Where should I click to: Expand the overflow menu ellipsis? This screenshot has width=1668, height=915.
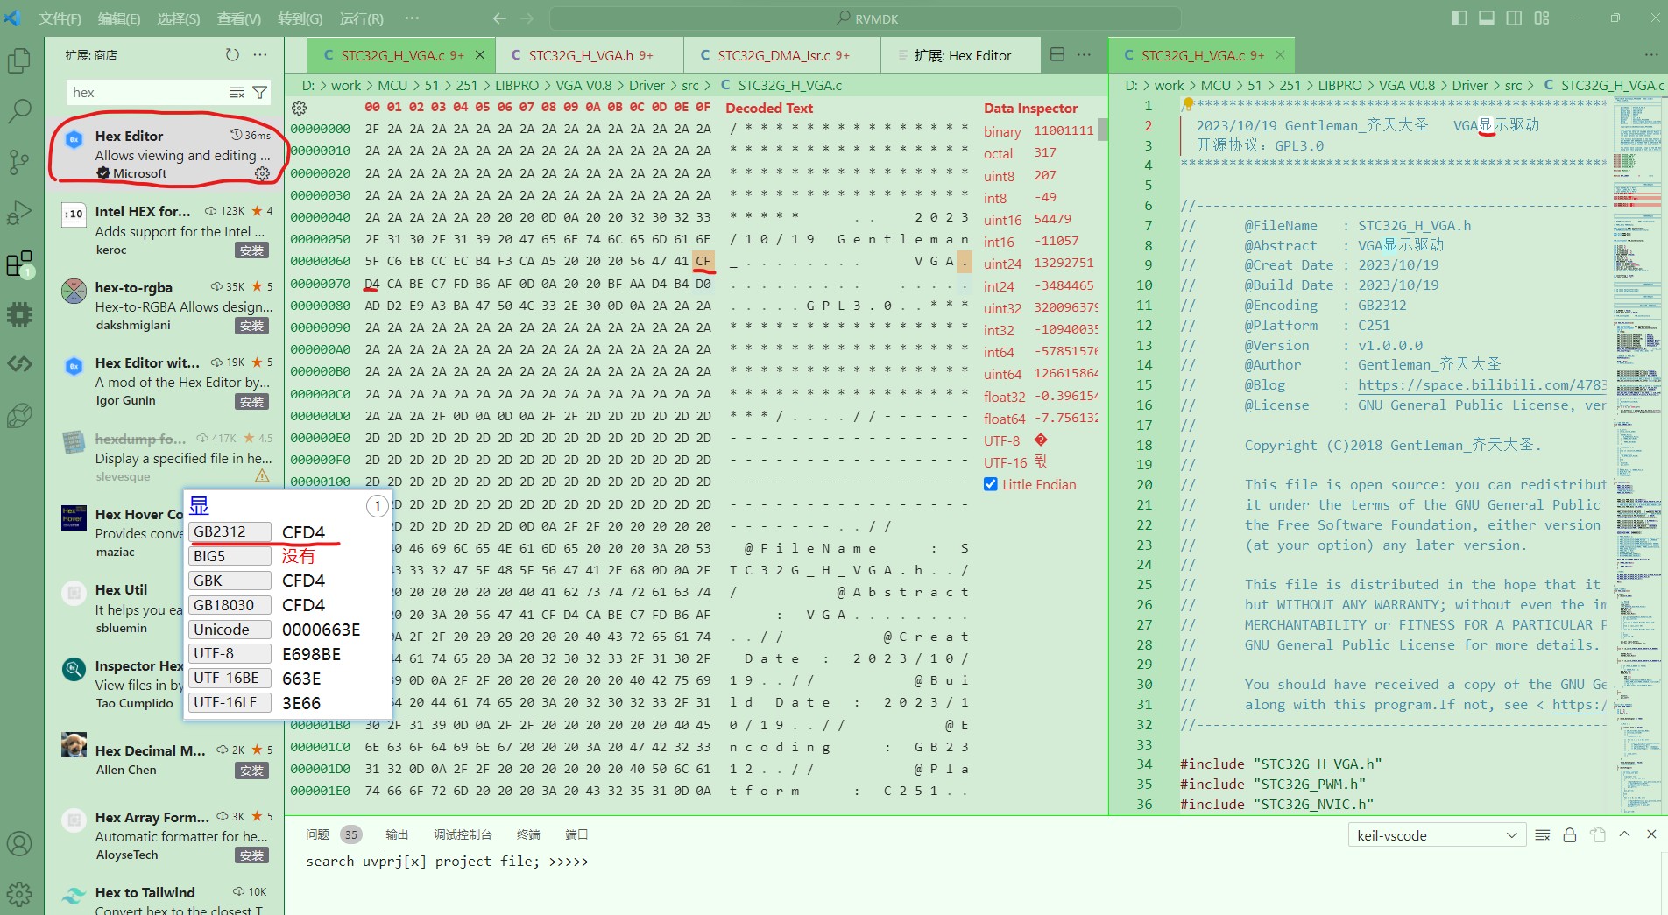click(x=412, y=18)
